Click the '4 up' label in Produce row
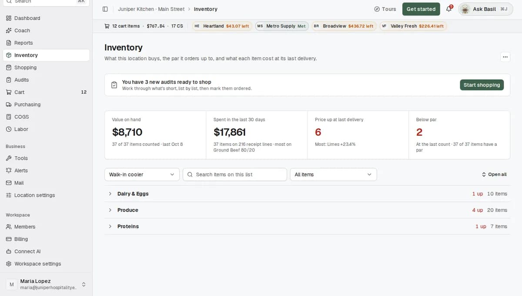The height and width of the screenshot is (296, 522). (477, 210)
